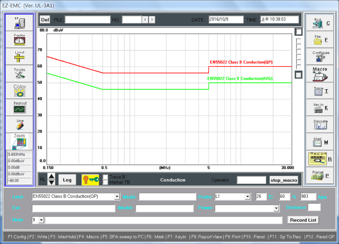Screen dimensions: 339x244
Task: Open the Factor settings icon
Action: pyautogui.click(x=19, y=39)
